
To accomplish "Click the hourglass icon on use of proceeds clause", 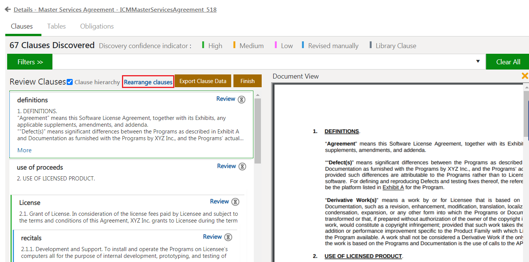I will 242,167.
